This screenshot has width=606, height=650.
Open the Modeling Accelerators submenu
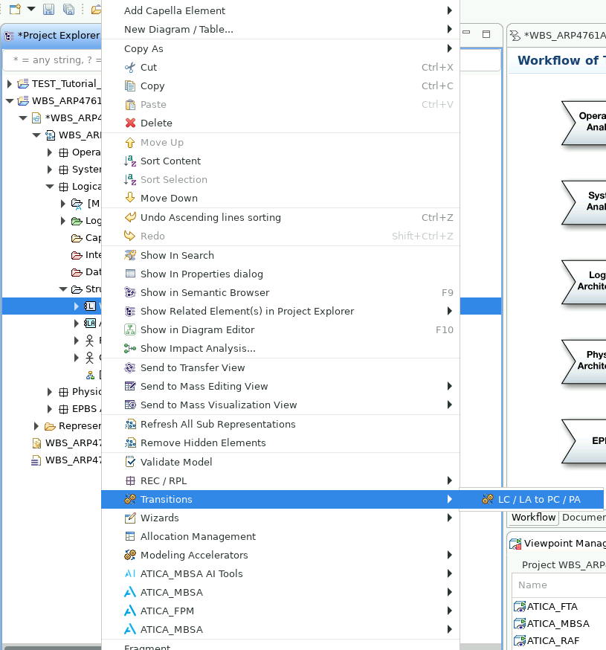coord(280,555)
